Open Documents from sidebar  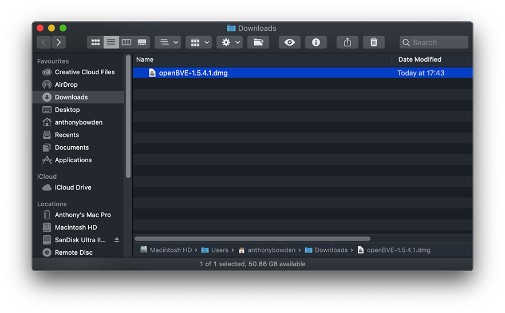[78, 147]
